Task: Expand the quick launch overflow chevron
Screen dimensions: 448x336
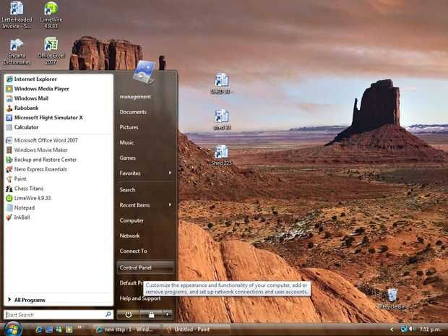Action: click(x=79, y=327)
